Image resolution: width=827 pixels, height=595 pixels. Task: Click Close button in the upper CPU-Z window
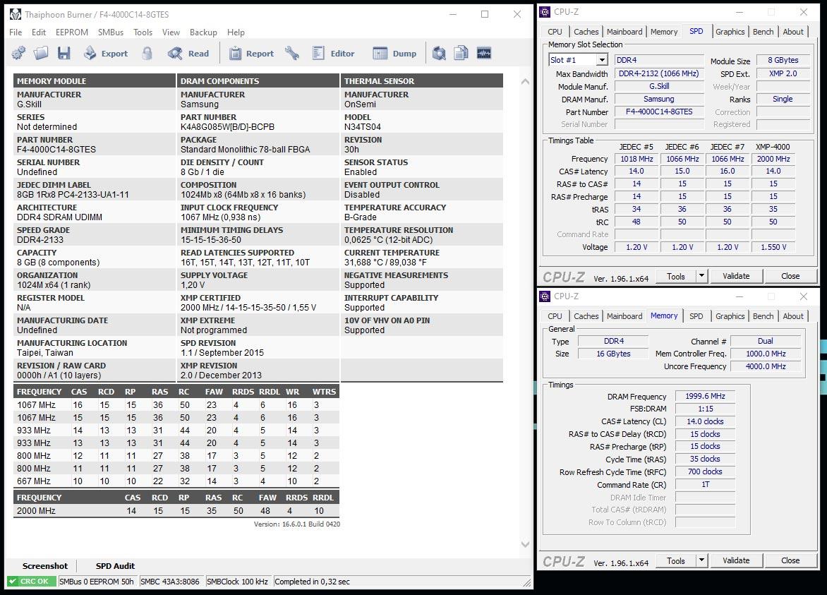[790, 276]
